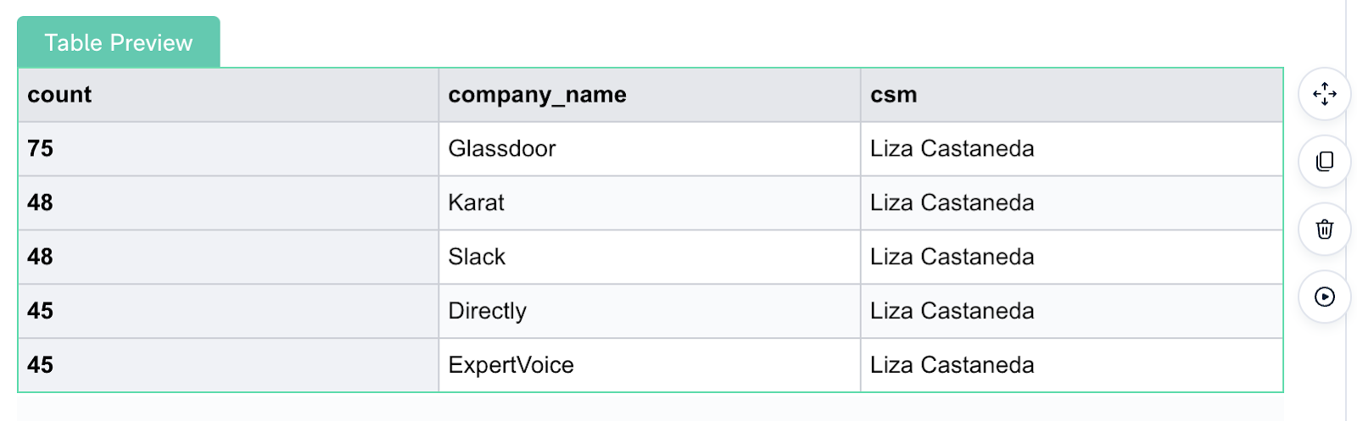Select the count cell in ExpertVoice row

[x=228, y=365]
